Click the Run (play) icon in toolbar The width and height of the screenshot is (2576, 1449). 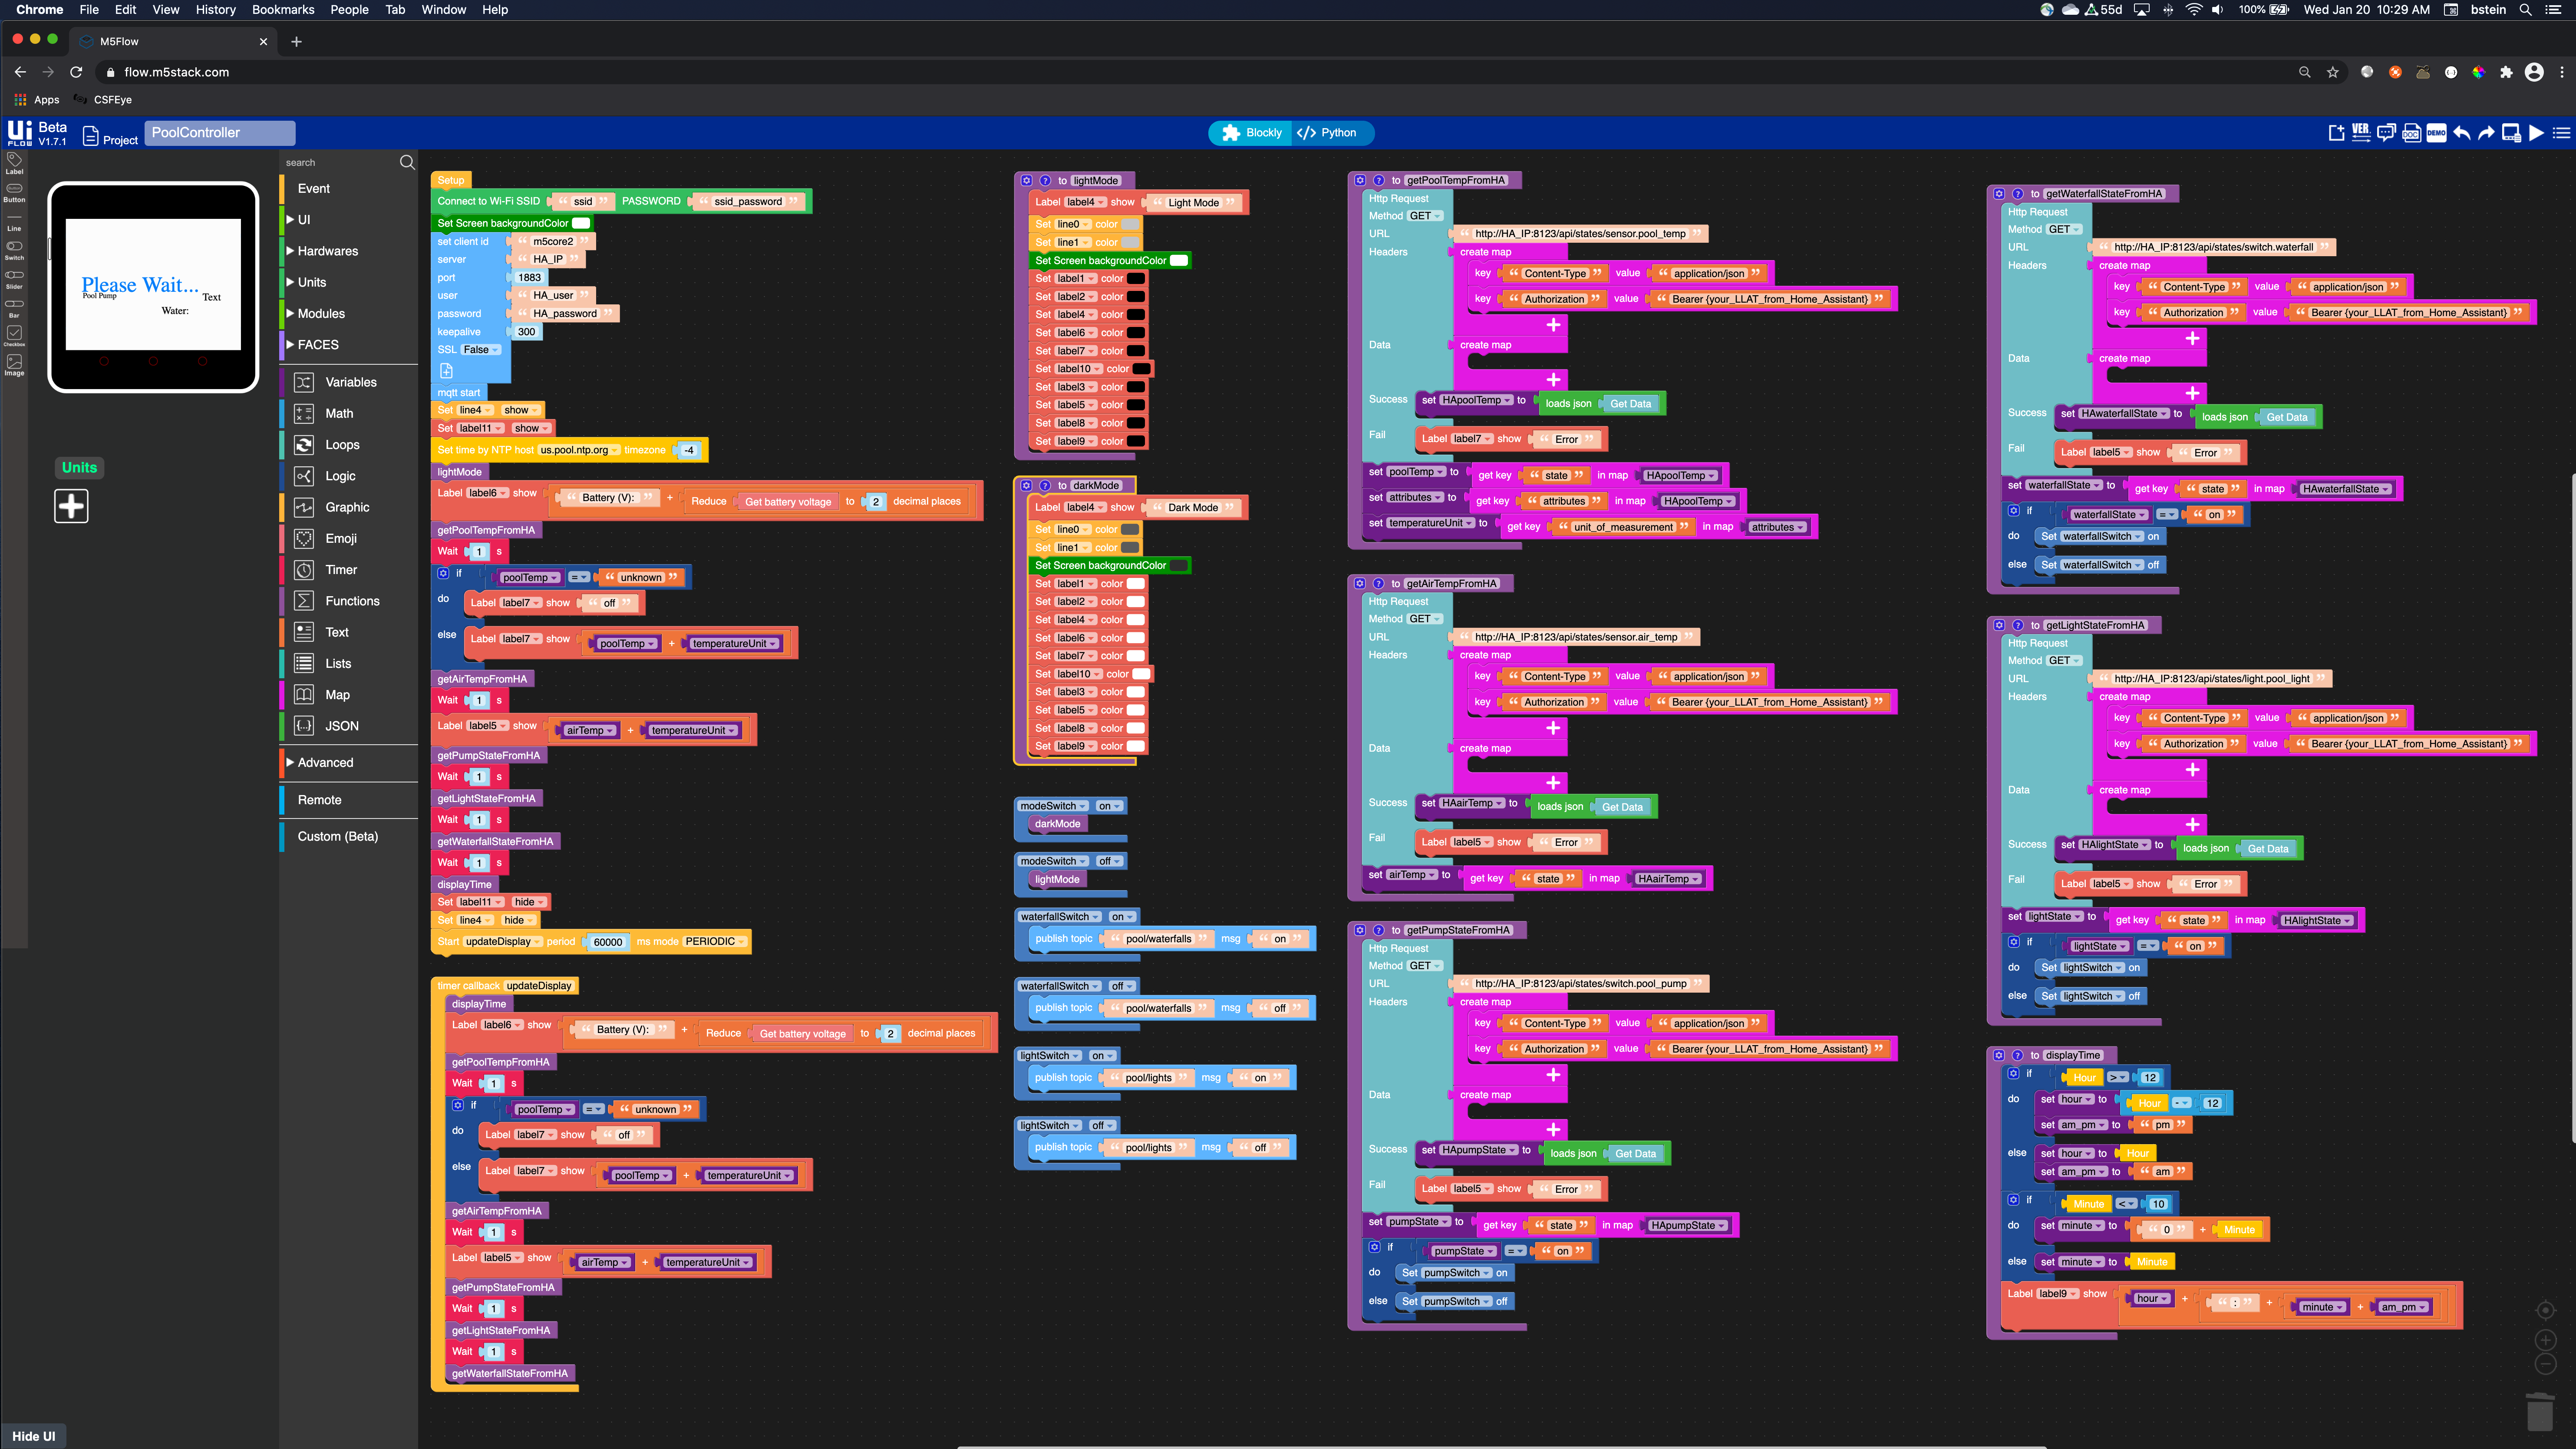click(2536, 133)
